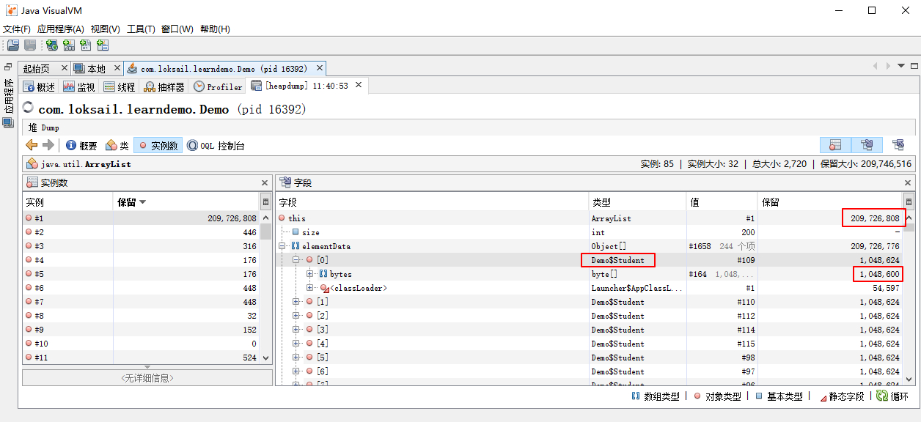Open the 文件(F) menu

click(17, 29)
